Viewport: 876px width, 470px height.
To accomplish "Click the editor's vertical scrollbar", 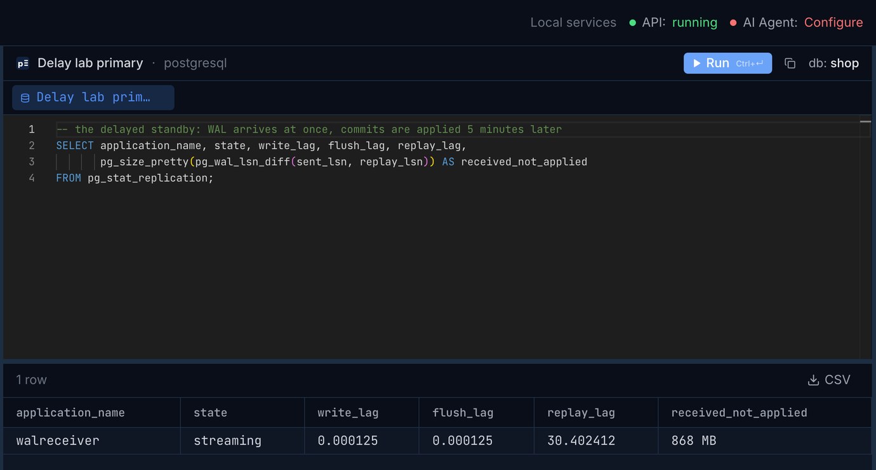I will [x=865, y=238].
